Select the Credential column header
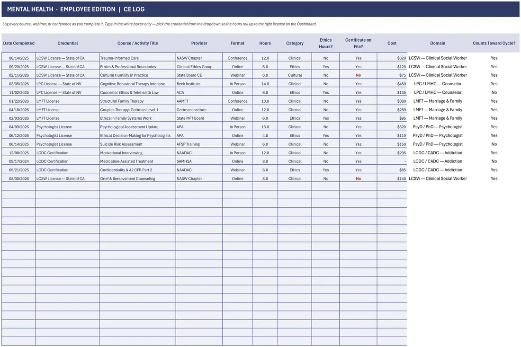The image size is (521, 347). coord(67,43)
